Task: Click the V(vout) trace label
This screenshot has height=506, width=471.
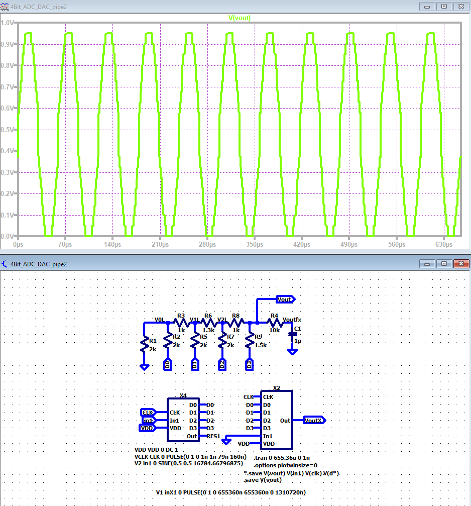Action: click(x=240, y=18)
